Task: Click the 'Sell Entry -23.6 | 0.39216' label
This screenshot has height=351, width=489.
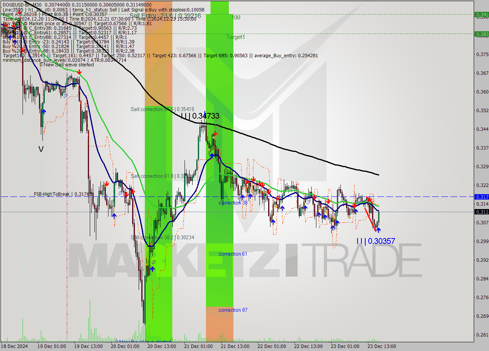Action: (165, 16)
